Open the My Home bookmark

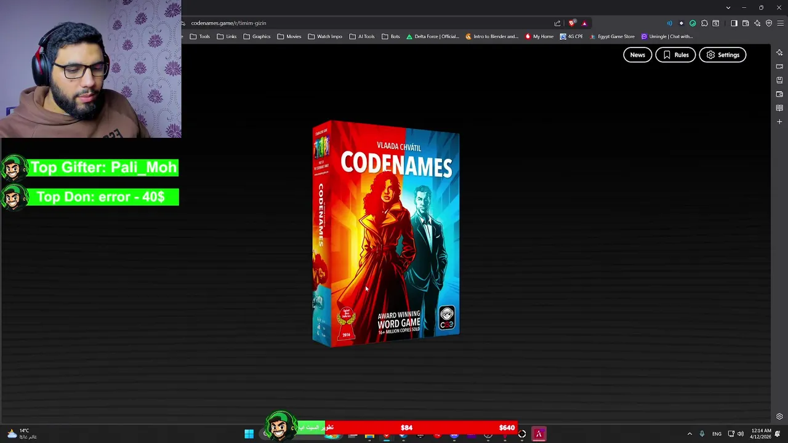point(539,36)
